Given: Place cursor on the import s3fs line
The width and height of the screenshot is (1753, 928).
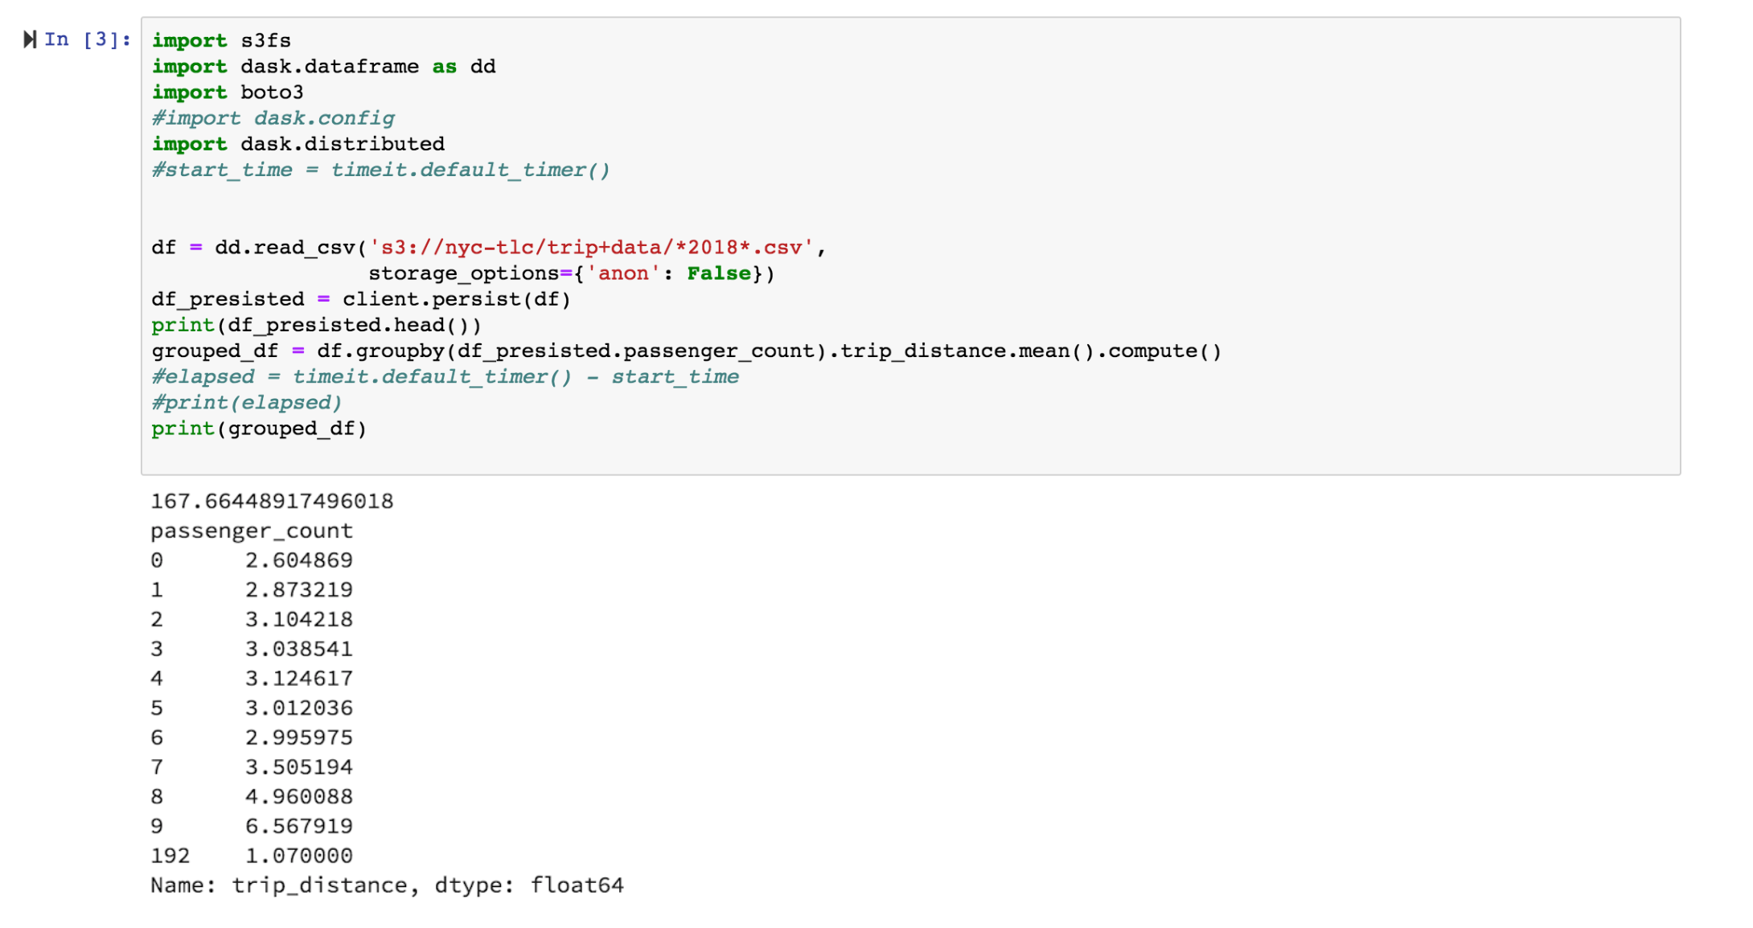Looking at the screenshot, I should coord(221,41).
